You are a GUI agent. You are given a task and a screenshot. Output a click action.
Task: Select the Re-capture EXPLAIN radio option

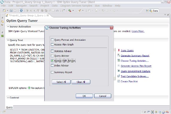pos(29,88)
